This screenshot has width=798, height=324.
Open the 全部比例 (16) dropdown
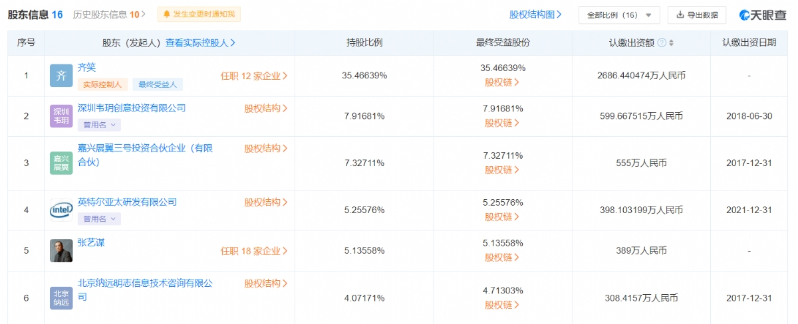coord(619,15)
